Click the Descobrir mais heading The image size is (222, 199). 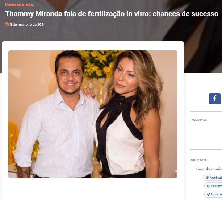209,169
